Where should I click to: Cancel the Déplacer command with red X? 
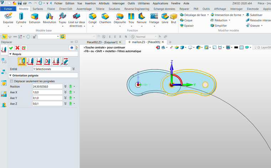click(17, 48)
